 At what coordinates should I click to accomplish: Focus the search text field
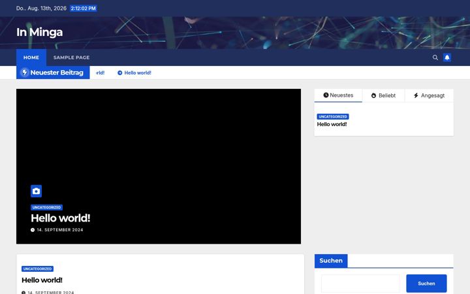(360, 284)
